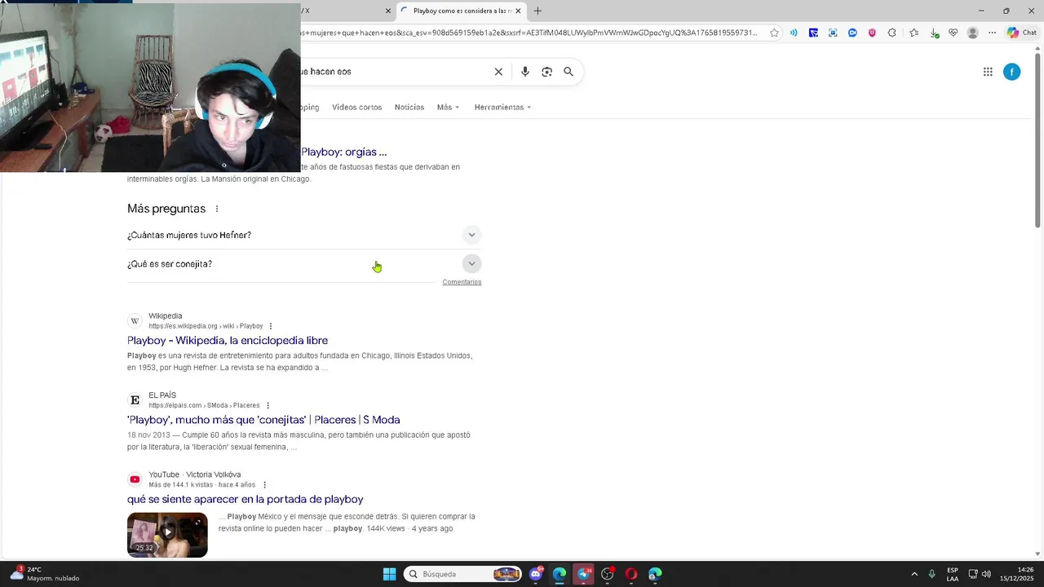Open Discord from the taskbar
The width and height of the screenshot is (1044, 587).
pyautogui.click(x=536, y=574)
